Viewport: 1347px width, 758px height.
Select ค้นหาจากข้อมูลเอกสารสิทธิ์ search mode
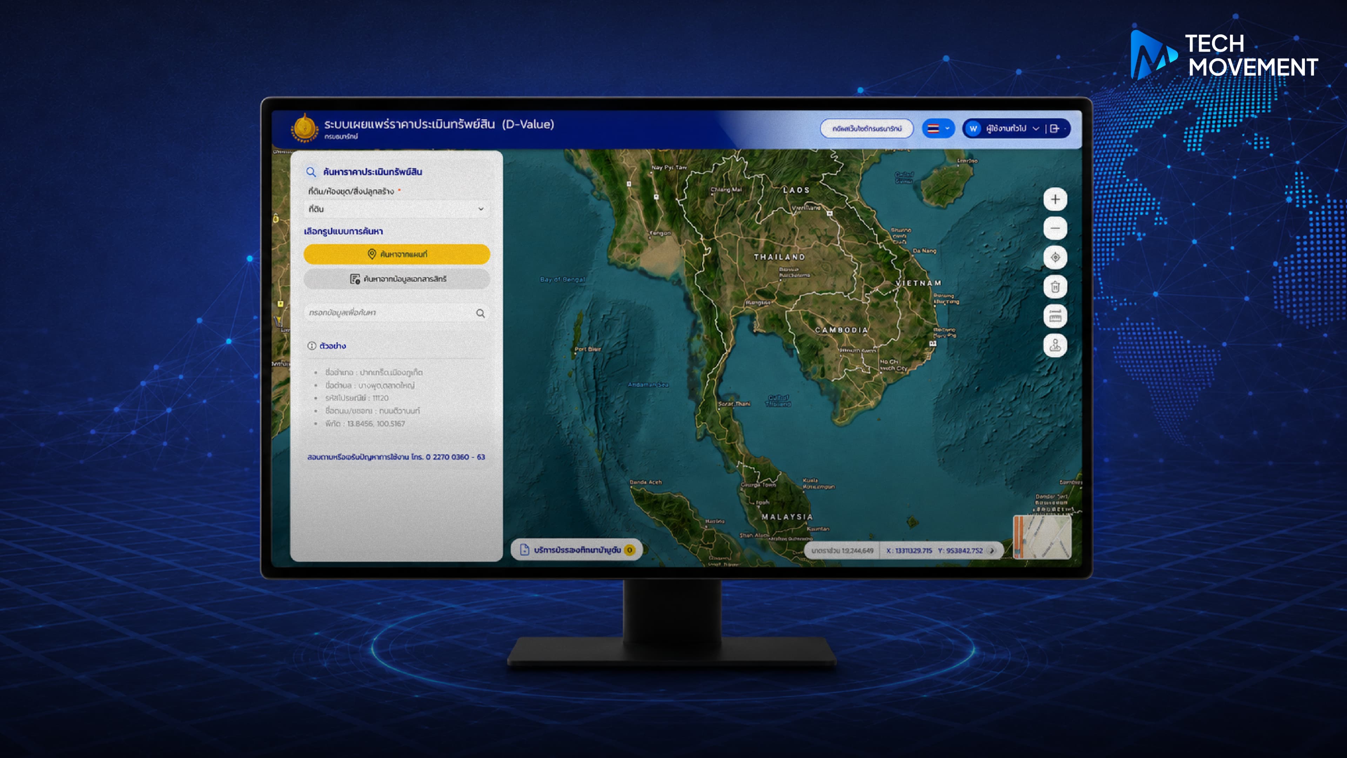[396, 279]
